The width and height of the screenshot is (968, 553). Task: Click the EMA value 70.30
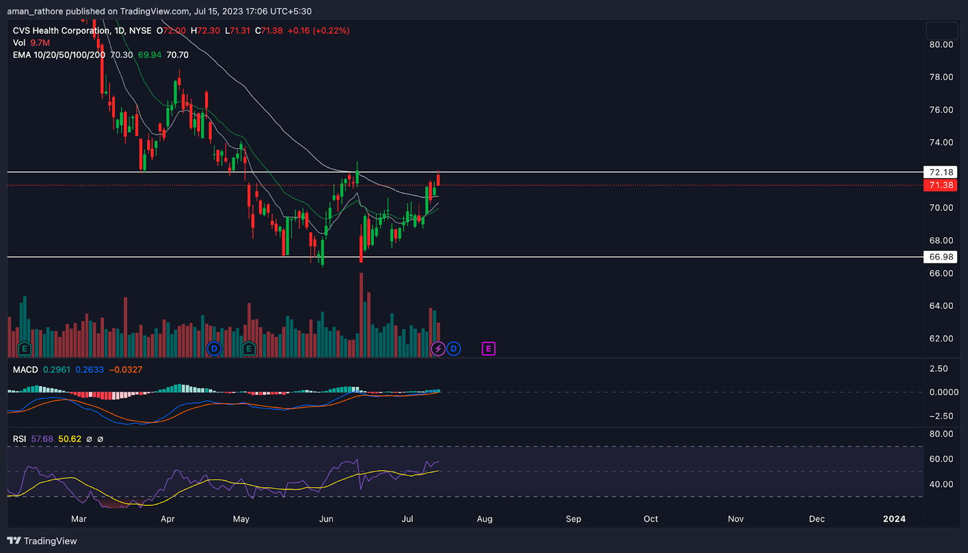[122, 55]
